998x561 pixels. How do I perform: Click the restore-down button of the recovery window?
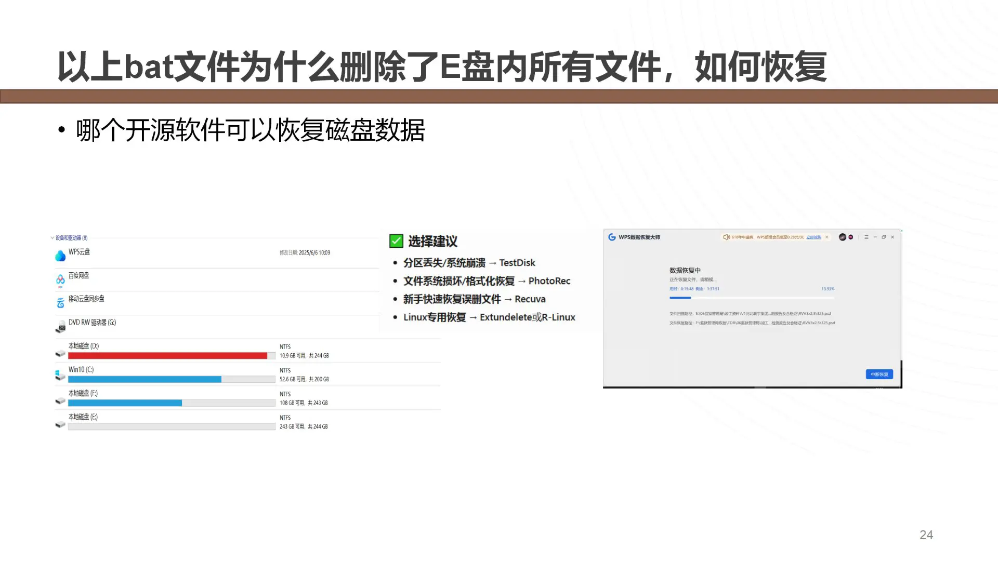[884, 237]
